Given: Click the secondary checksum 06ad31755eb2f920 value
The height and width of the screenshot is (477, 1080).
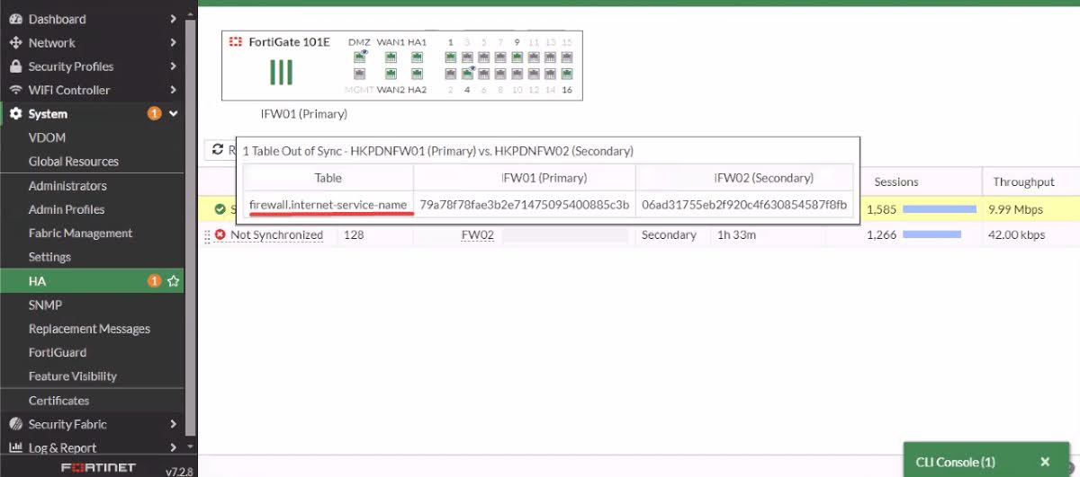Looking at the screenshot, I should click(744, 205).
